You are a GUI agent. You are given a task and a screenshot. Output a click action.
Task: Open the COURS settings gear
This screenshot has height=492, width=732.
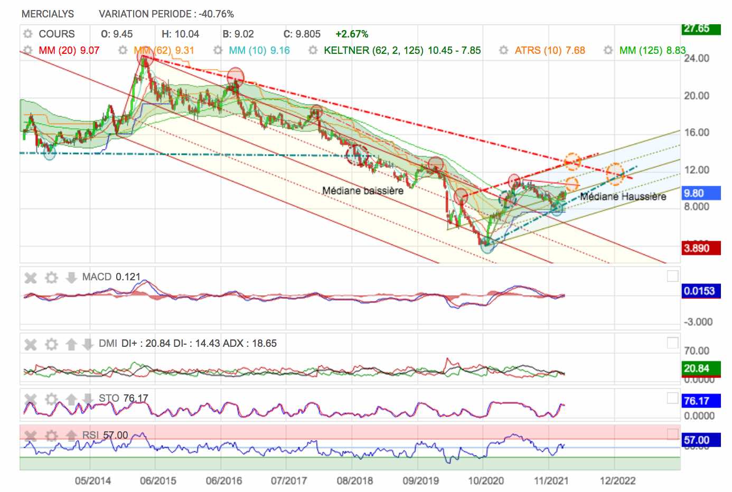[x=27, y=34]
